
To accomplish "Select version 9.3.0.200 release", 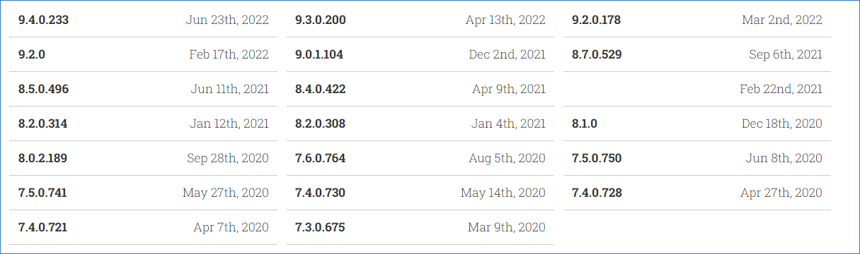I will tap(320, 20).
